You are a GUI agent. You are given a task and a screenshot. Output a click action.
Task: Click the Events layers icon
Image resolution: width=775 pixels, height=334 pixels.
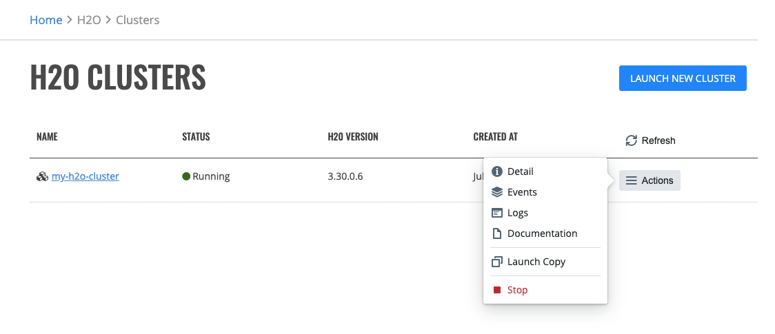click(496, 192)
